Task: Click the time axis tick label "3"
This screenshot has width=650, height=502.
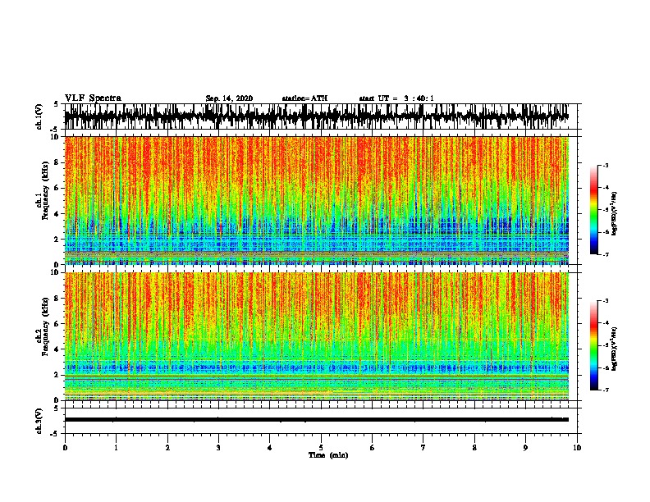Action: coord(218,448)
